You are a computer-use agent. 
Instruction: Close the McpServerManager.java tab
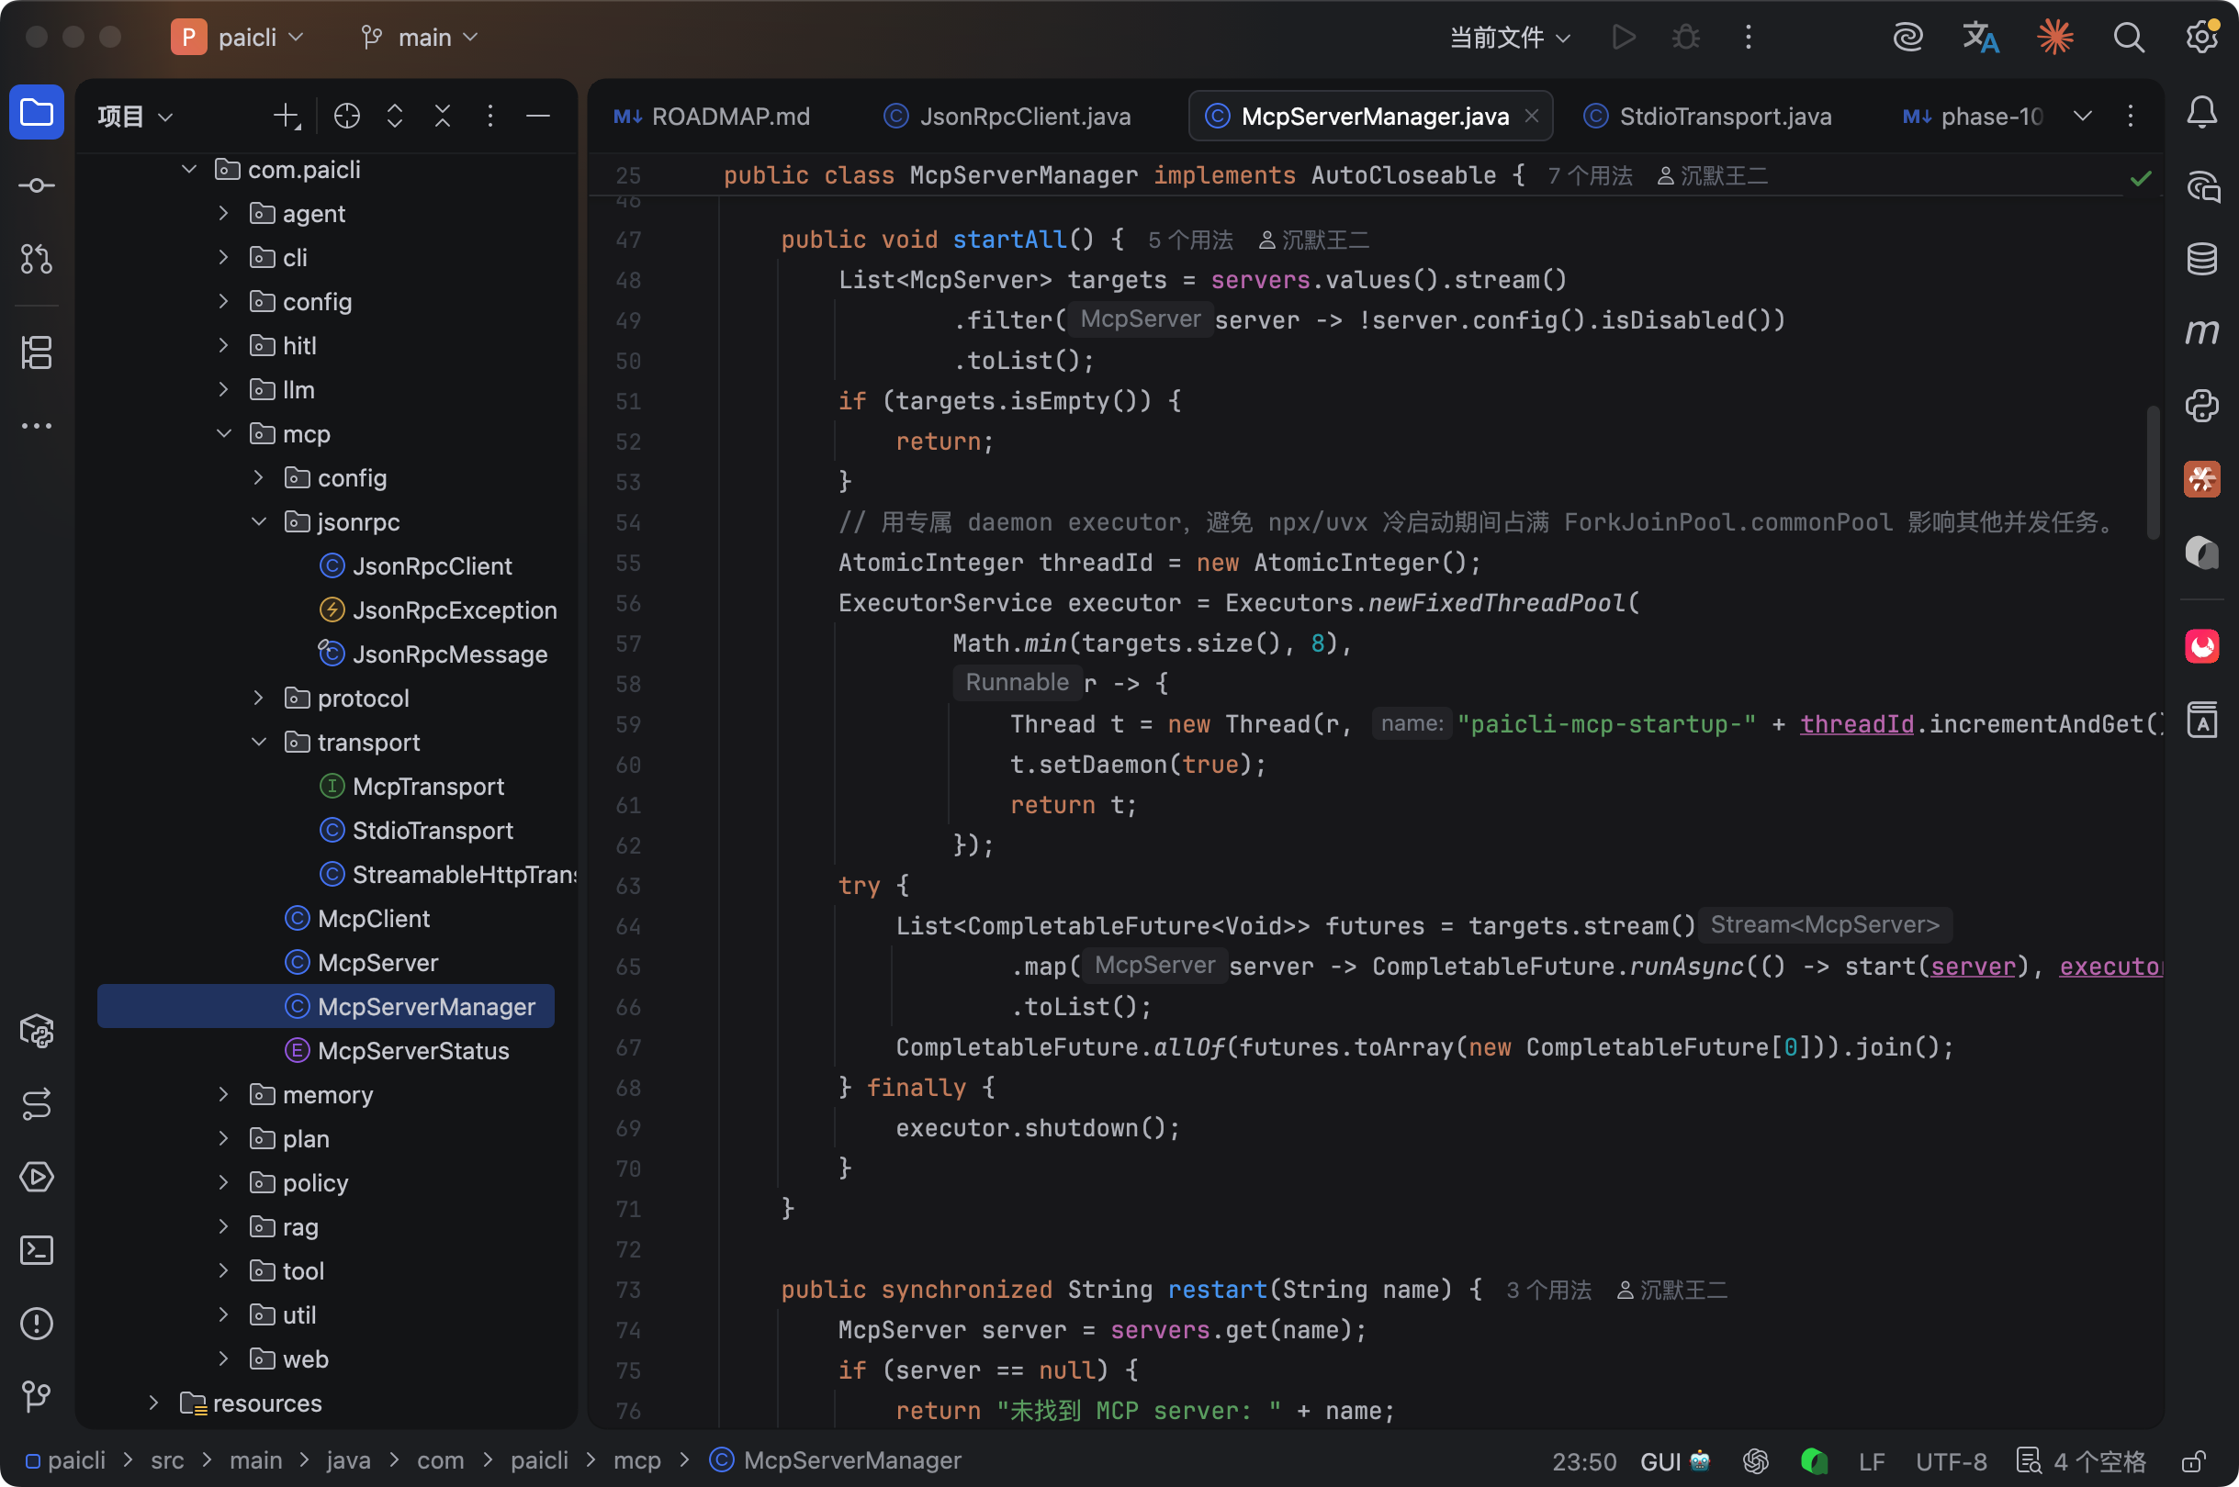point(1531,116)
